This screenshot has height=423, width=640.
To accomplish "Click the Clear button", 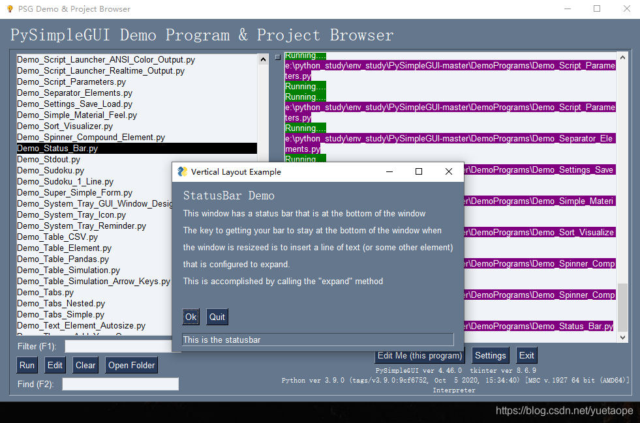I will (x=85, y=365).
